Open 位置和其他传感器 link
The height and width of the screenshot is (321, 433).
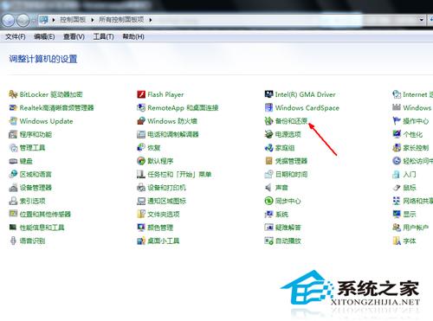(x=45, y=214)
